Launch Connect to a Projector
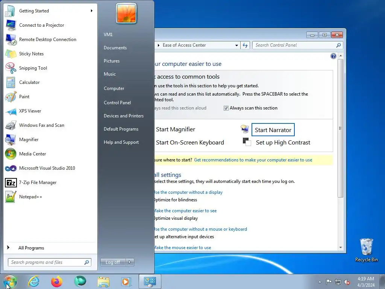385x289 pixels. pos(50,25)
